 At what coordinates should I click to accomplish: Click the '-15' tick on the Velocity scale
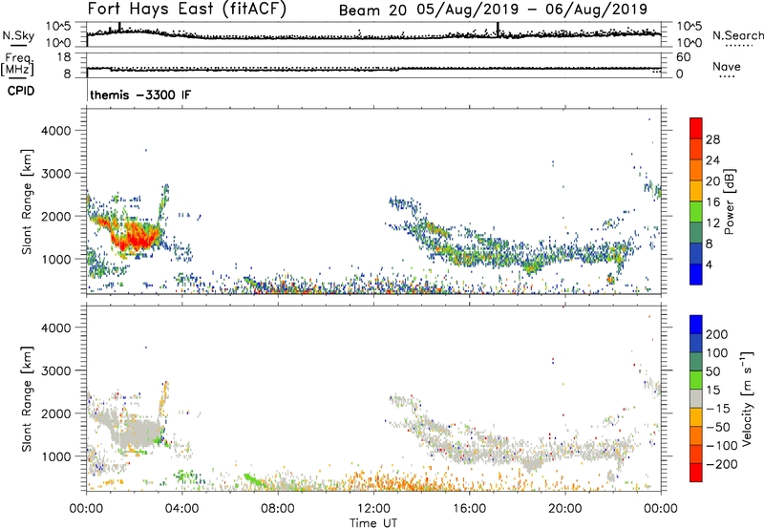[718, 409]
